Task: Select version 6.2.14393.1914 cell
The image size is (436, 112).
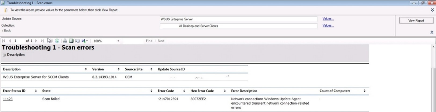Action: [104, 77]
